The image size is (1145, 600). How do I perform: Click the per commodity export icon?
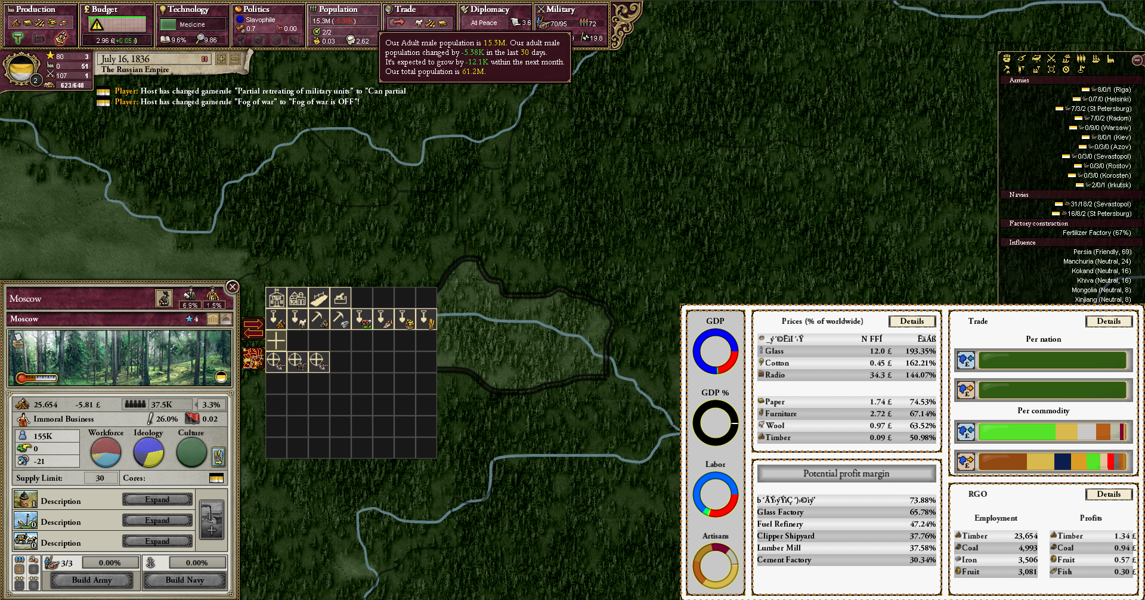click(x=966, y=462)
